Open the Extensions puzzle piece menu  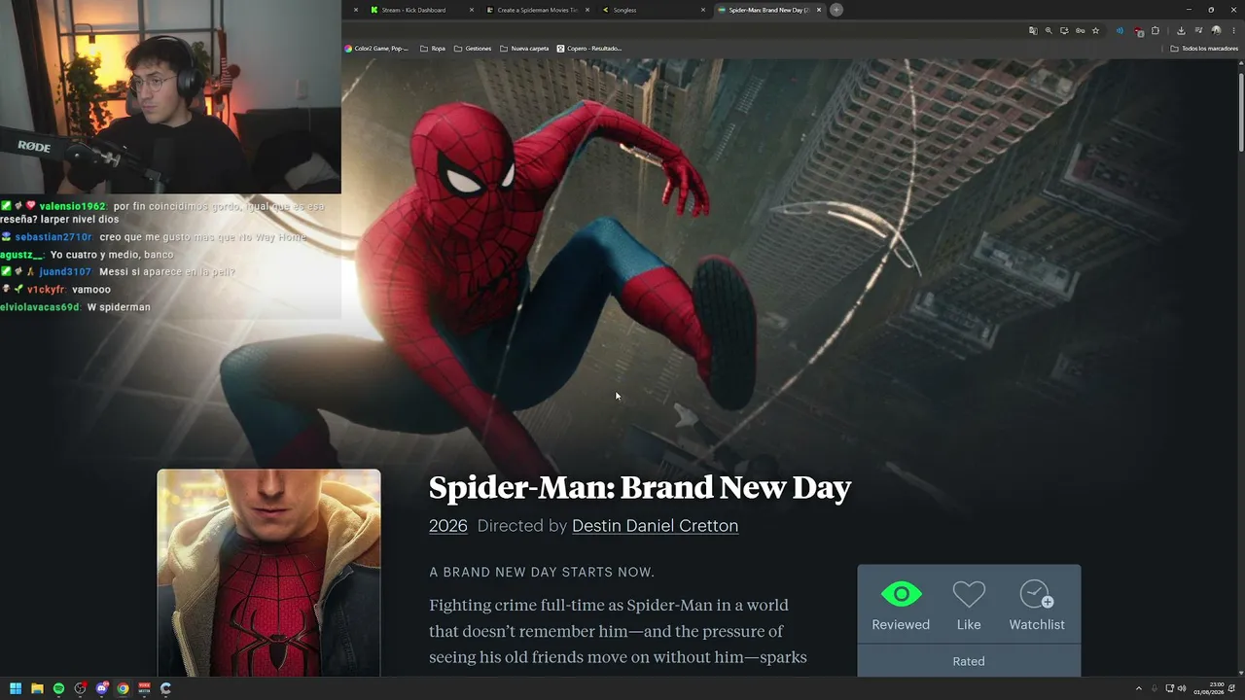click(1156, 30)
